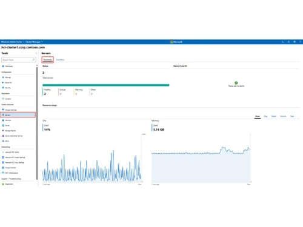The image size is (303, 227).
Task: Select the Servers icon in sidebar
Action: coord(3,115)
